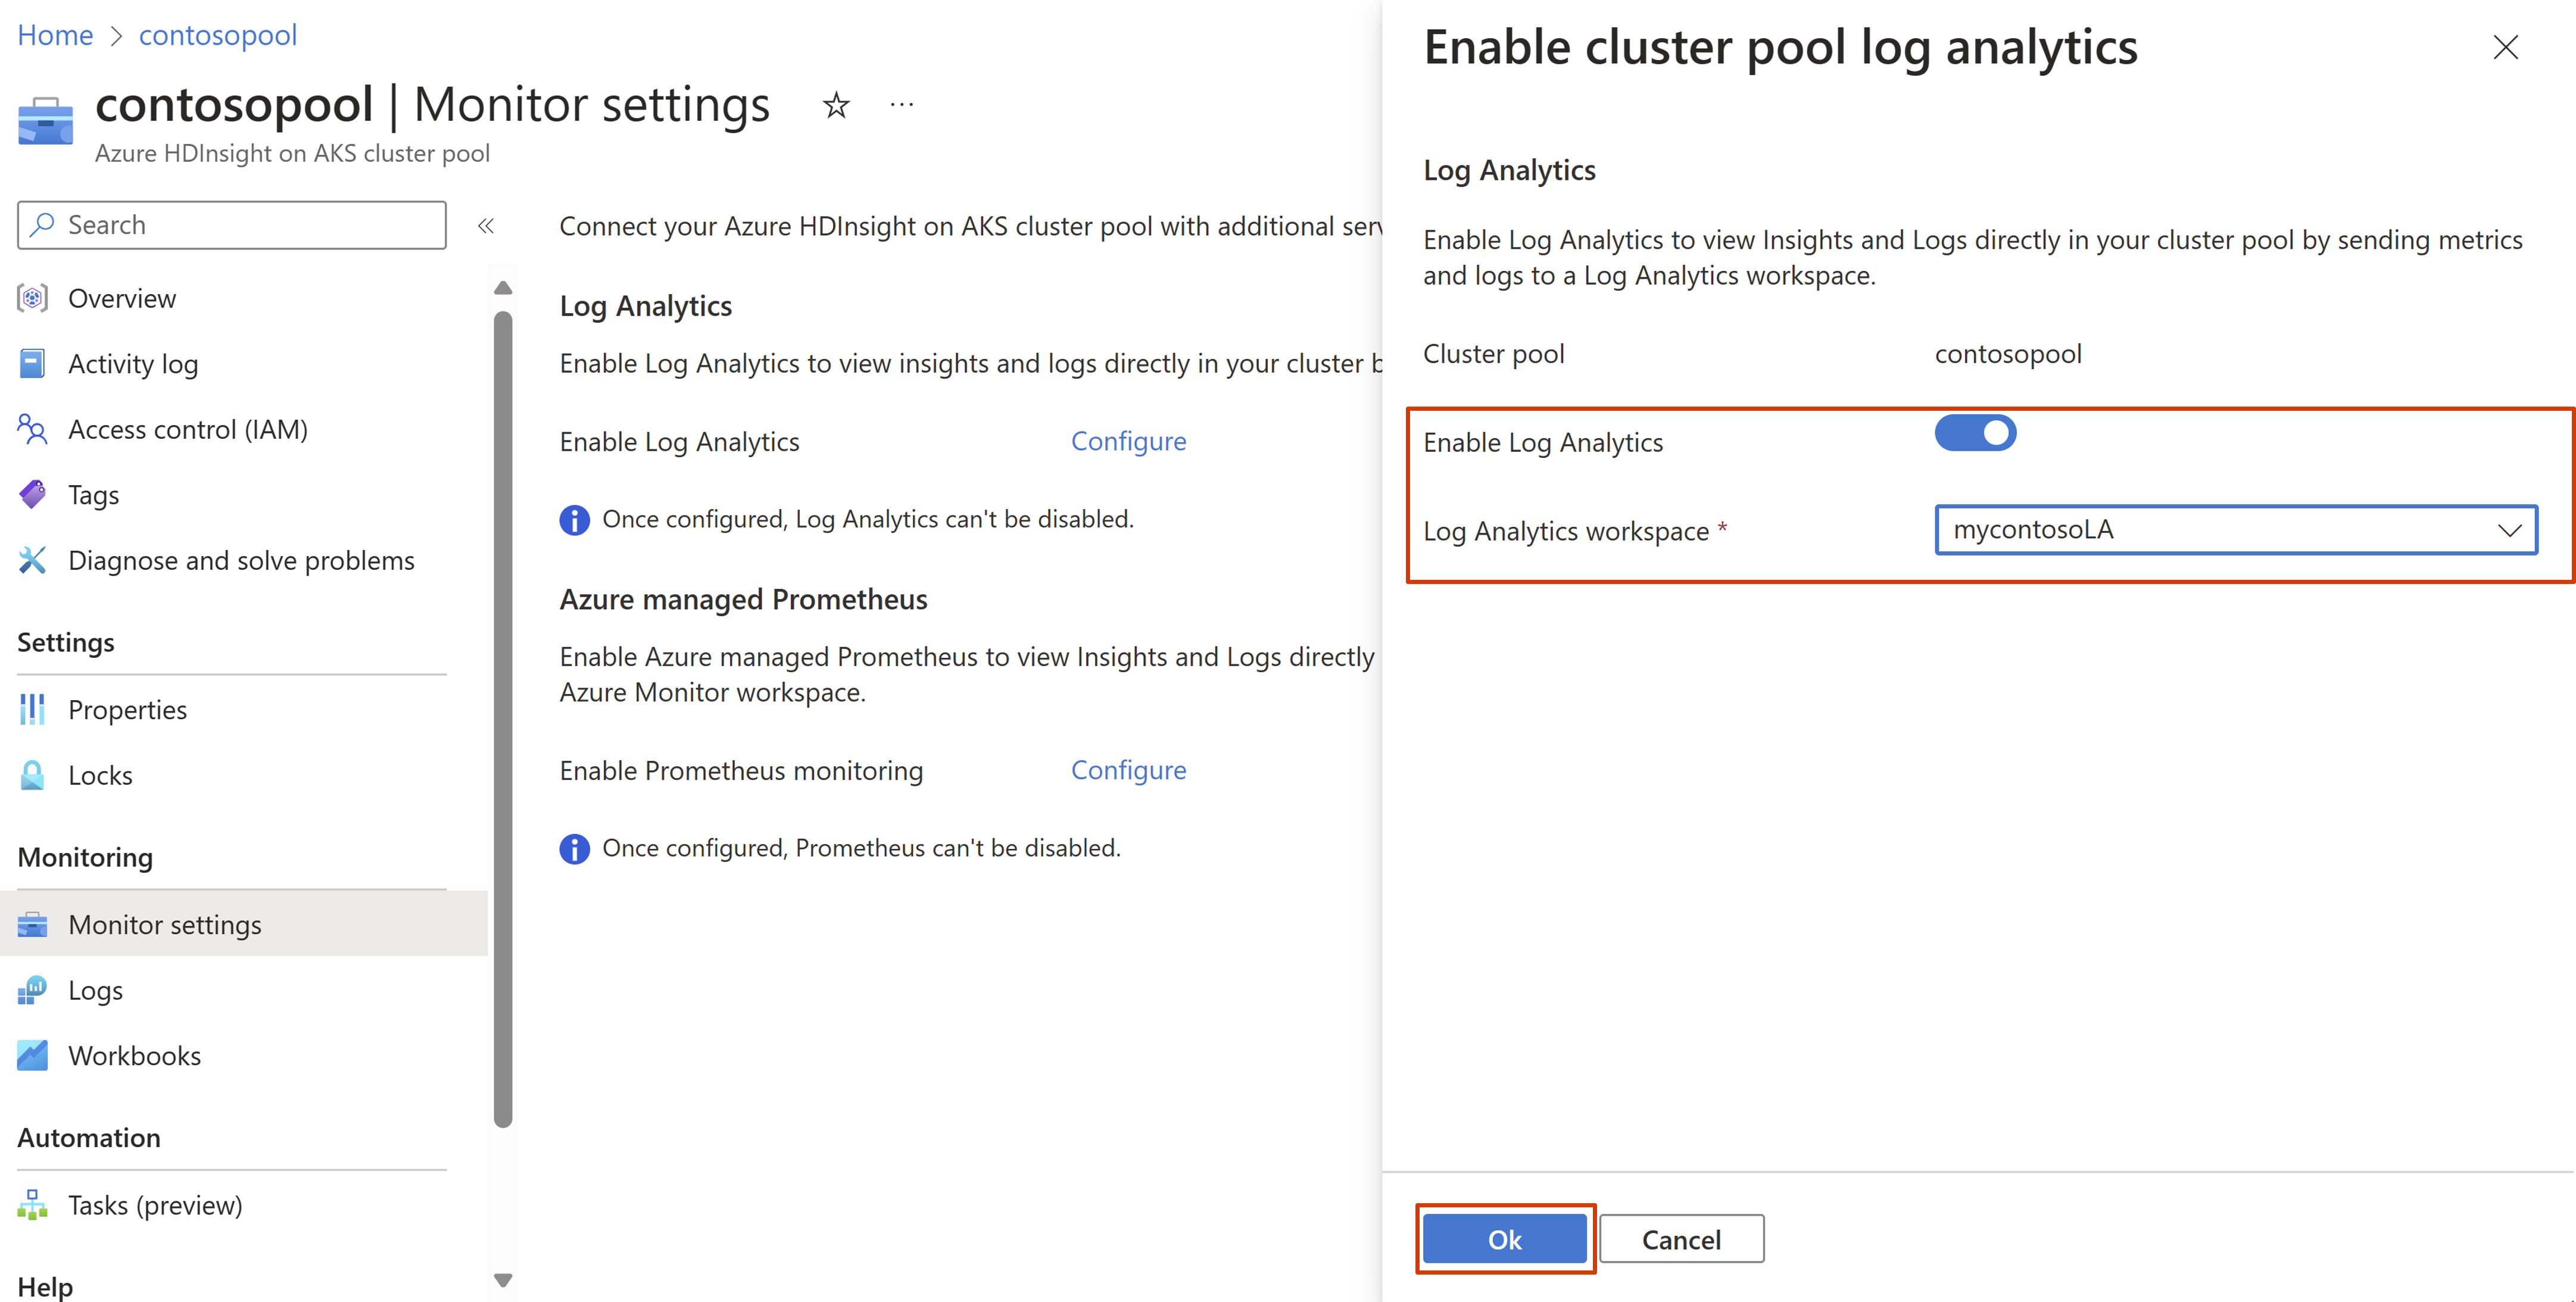Click Configure next to Enable Log Analytics

(1128, 440)
